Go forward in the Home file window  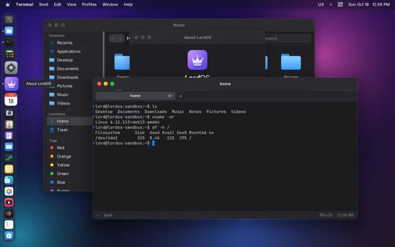pos(120,38)
